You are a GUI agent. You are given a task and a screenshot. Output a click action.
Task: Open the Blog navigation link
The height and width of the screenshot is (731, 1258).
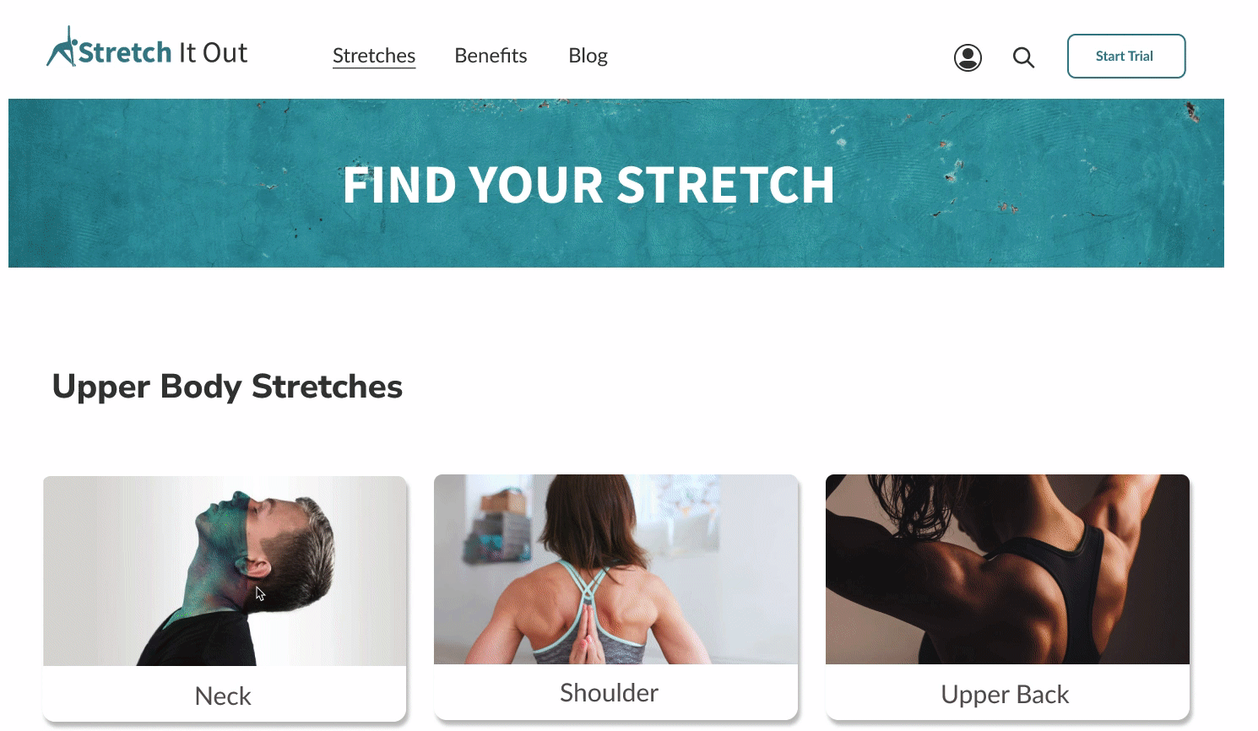(x=588, y=56)
